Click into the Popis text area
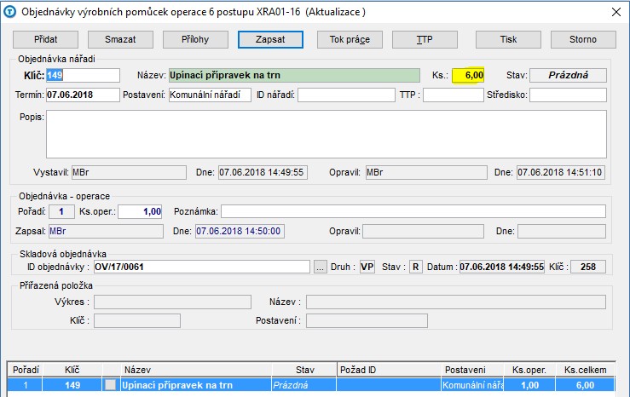The image size is (630, 397). [327, 134]
